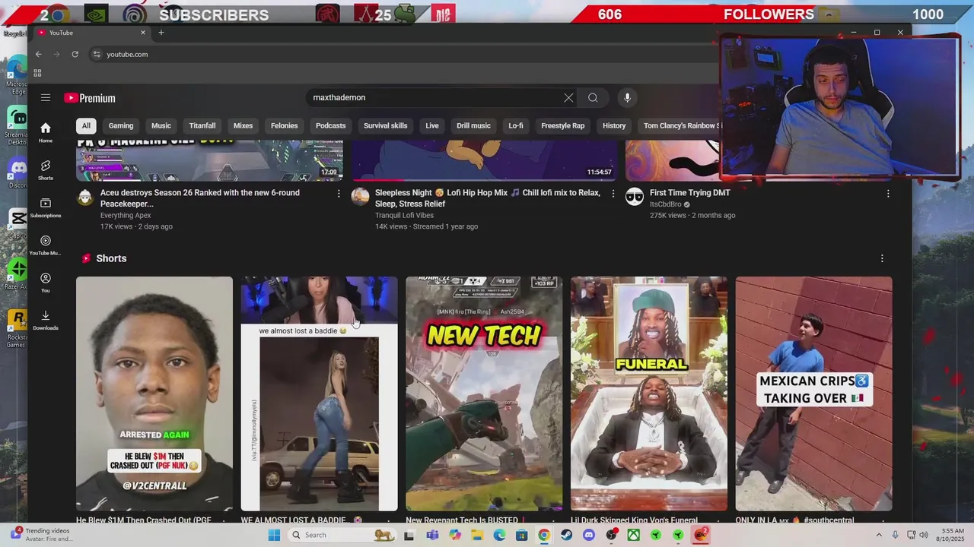Open FUNERAL King Von short thumbnail
Screen dimensions: 974x547
click(x=649, y=394)
